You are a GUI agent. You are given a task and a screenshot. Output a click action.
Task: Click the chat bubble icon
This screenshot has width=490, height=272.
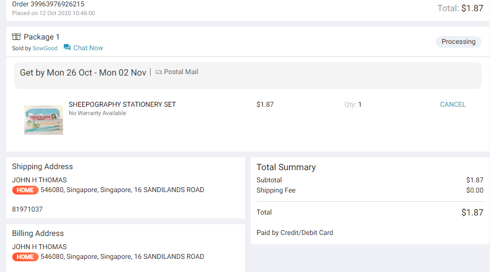coord(67,48)
